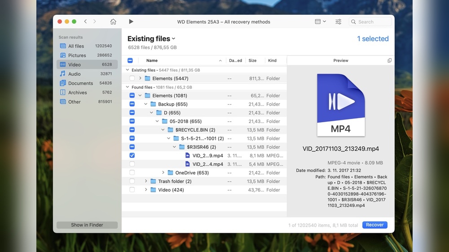Open the Existing files dropdown
The height and width of the screenshot is (252, 449).
pyautogui.click(x=151, y=38)
